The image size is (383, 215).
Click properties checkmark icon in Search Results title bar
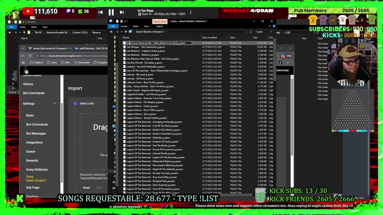pyautogui.click(x=117, y=21)
